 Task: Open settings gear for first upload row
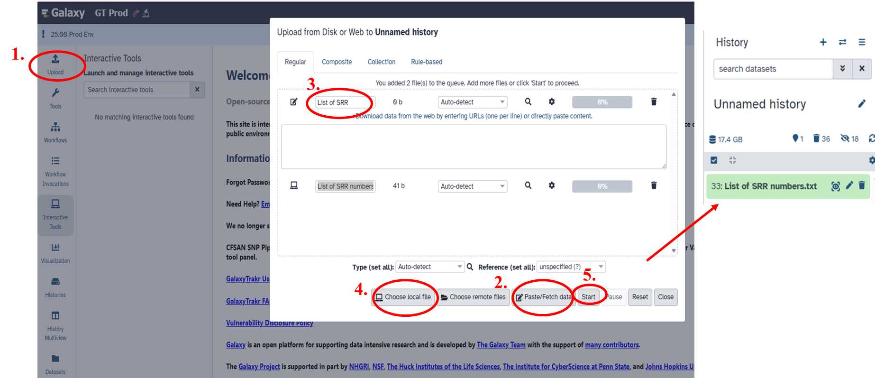[552, 101]
